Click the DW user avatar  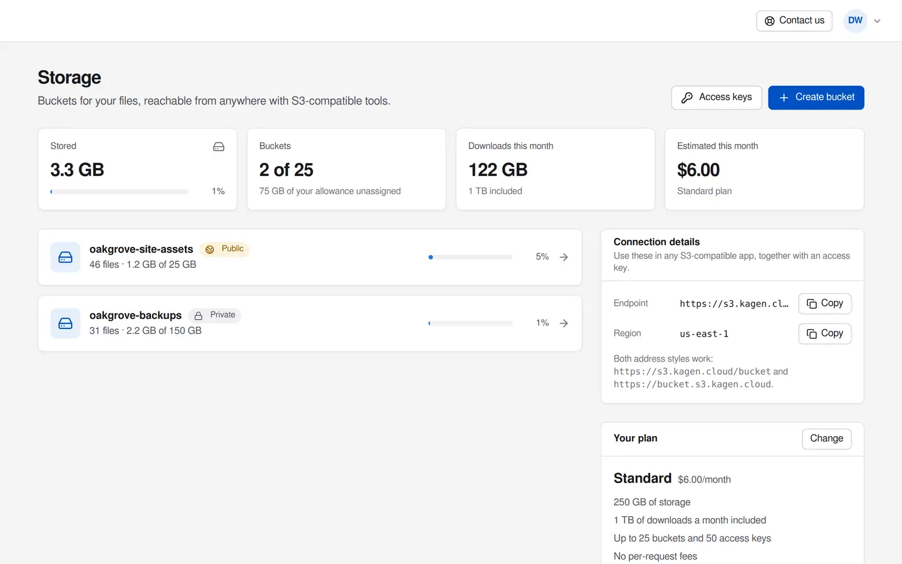[855, 21]
